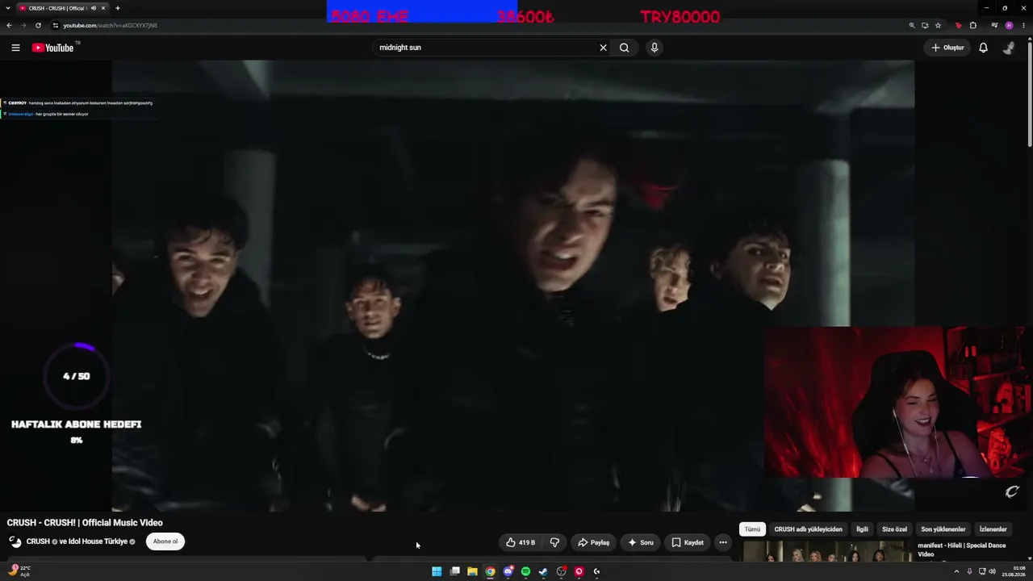The height and width of the screenshot is (581, 1033).
Task: Open the 'manifest - Hileli' video thumbnail
Action: [x=827, y=552]
